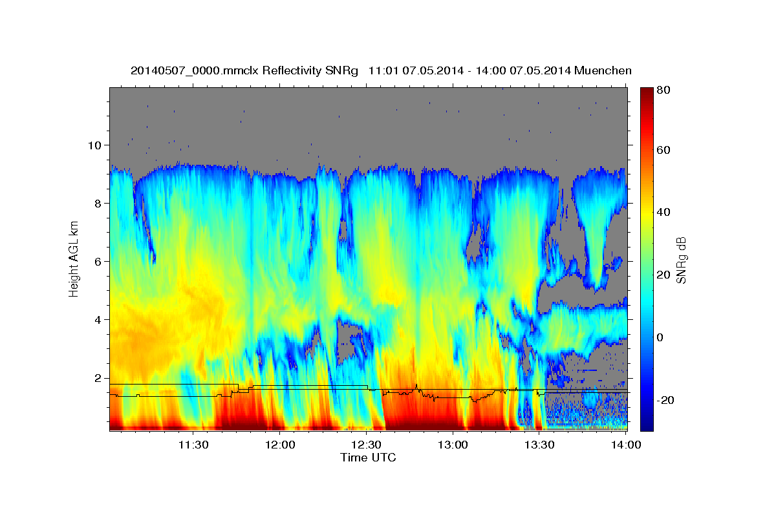Click the 'Time UTC' axis label

[368, 458]
